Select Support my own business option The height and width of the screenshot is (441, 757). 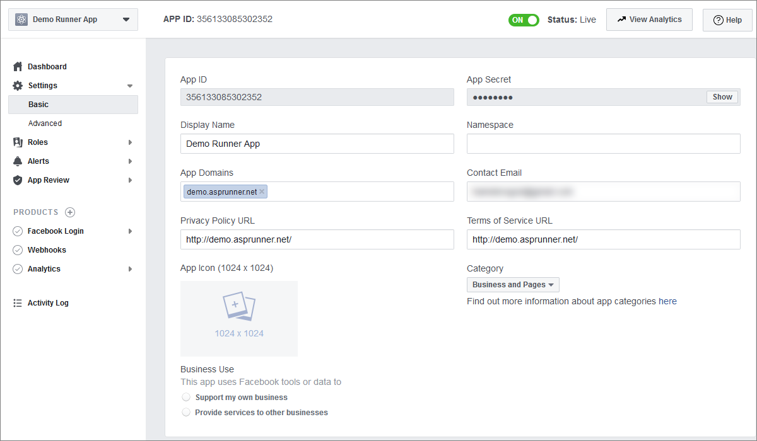pos(186,398)
